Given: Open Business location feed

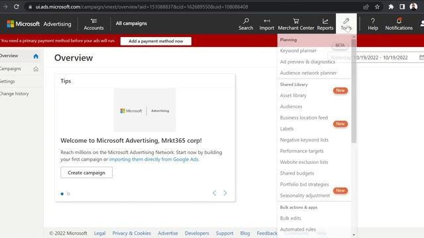Looking at the screenshot, I should [303, 118].
